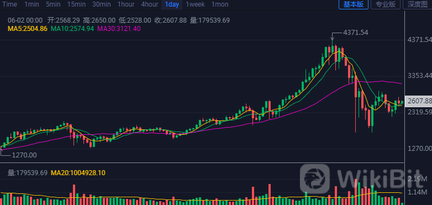
Task: Select the 1mon interval
Action: pyautogui.click(x=220, y=4)
